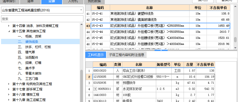Click the 搜索 input field
The image size is (238, 102).
42,19
